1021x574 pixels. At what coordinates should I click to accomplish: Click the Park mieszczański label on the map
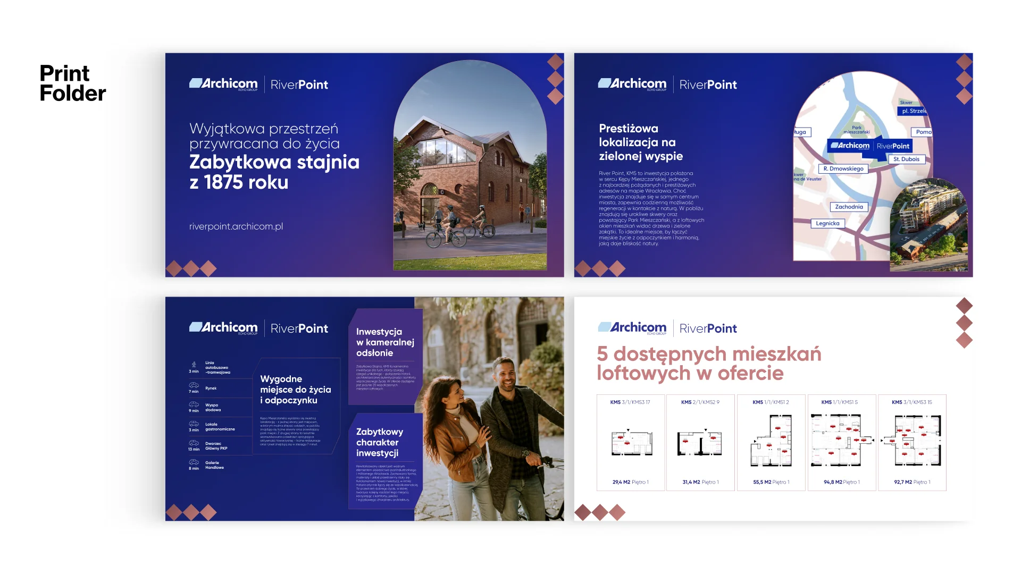(857, 130)
